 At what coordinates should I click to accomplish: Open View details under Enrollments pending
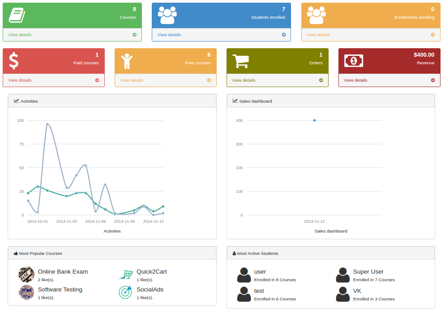(318, 35)
